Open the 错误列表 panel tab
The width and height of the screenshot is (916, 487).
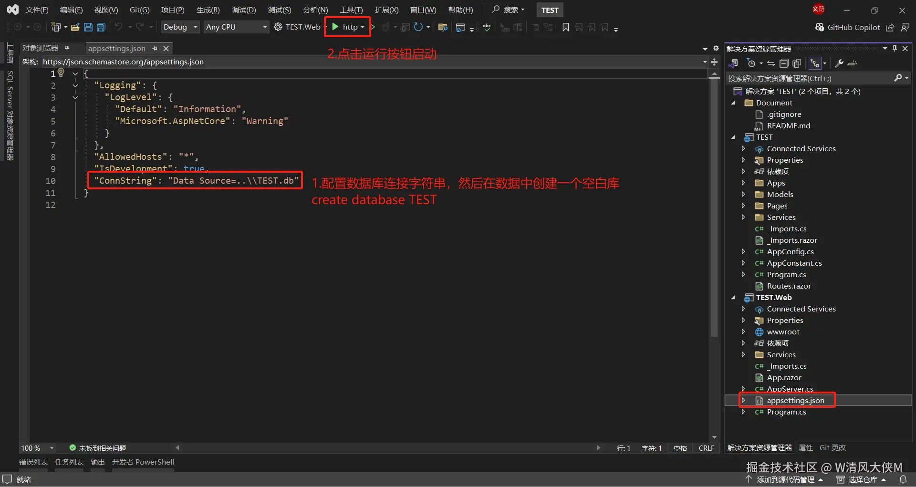click(x=33, y=462)
